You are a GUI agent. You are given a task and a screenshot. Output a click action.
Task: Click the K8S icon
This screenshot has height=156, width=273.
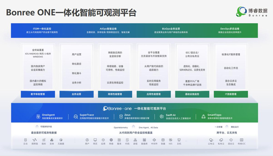(x=171, y=140)
